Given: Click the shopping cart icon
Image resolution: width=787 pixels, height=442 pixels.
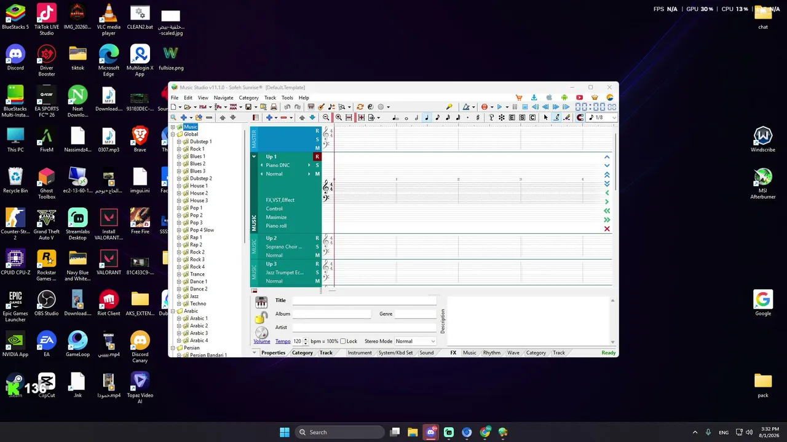Looking at the screenshot, I should click(519, 98).
